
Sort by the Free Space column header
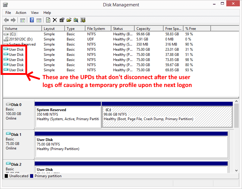click(x=173, y=29)
